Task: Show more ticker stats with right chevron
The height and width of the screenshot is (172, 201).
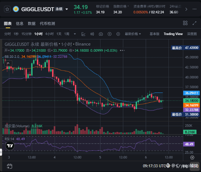Action: tap(186, 9)
